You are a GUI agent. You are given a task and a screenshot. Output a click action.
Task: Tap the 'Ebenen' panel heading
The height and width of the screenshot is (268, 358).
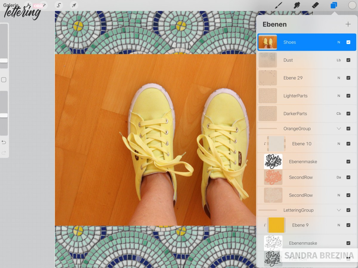274,24
